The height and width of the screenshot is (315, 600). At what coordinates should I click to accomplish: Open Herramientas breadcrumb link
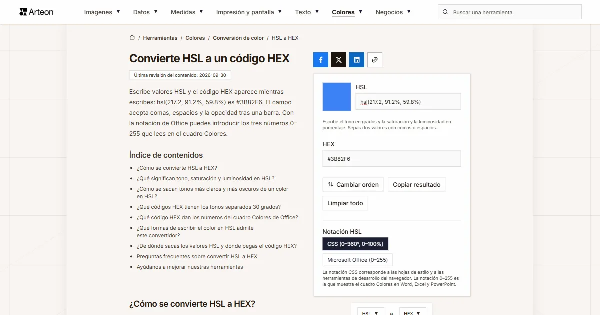pyautogui.click(x=160, y=38)
